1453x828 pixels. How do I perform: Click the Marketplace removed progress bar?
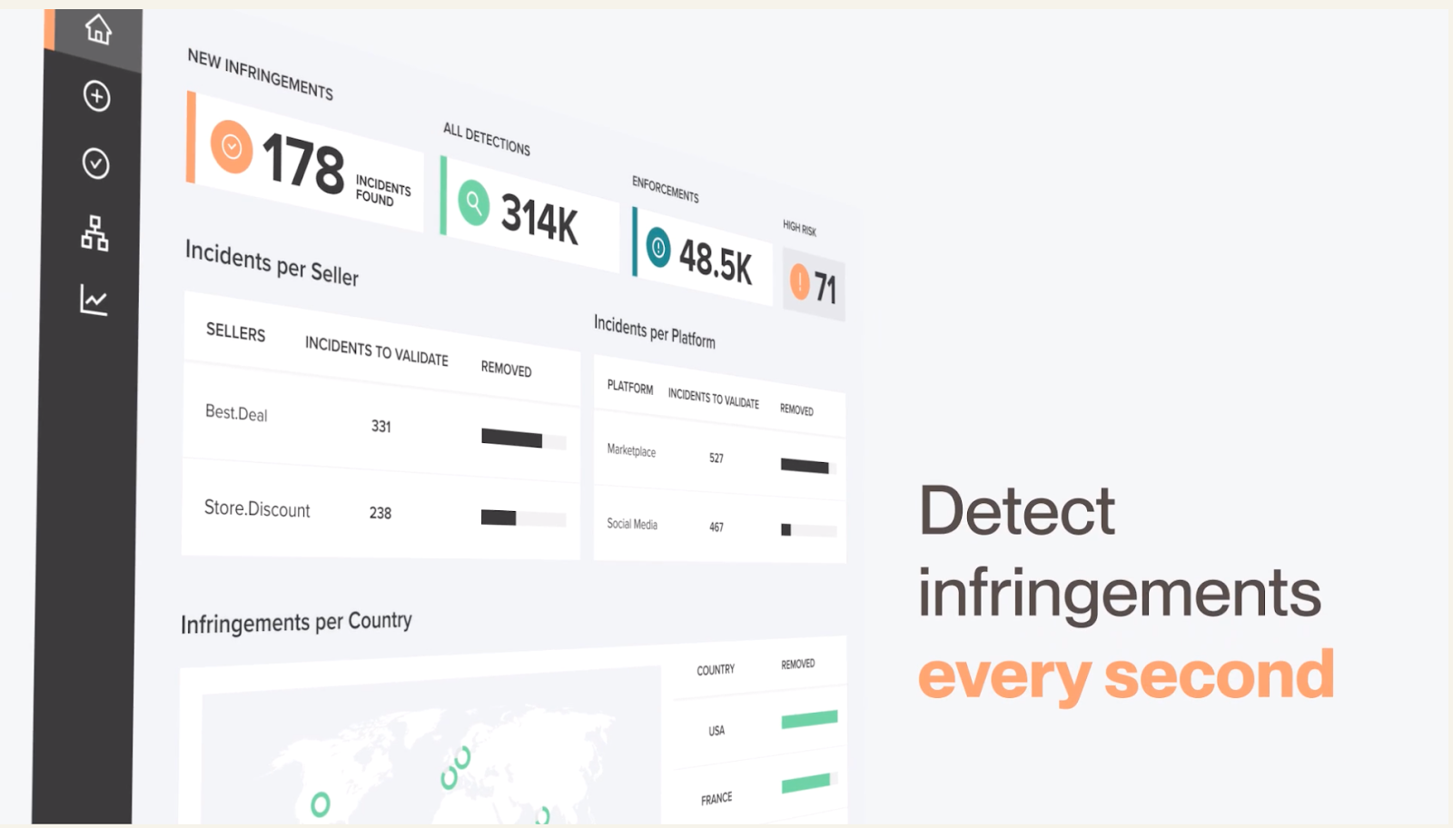click(807, 467)
